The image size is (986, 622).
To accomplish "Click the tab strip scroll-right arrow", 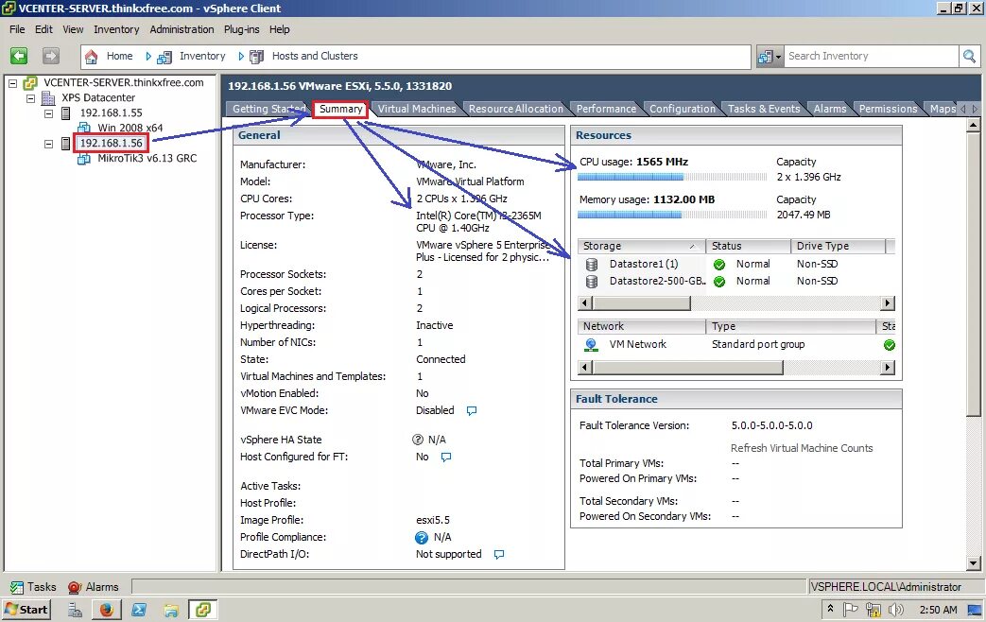I will (975, 109).
